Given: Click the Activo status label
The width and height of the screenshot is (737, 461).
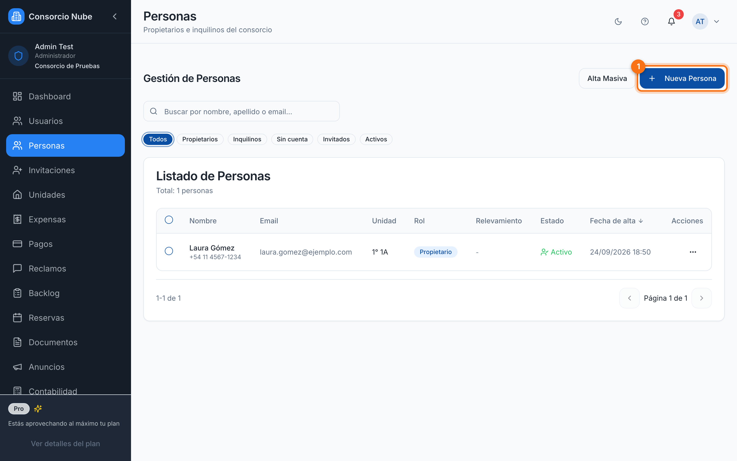Looking at the screenshot, I should (x=556, y=252).
